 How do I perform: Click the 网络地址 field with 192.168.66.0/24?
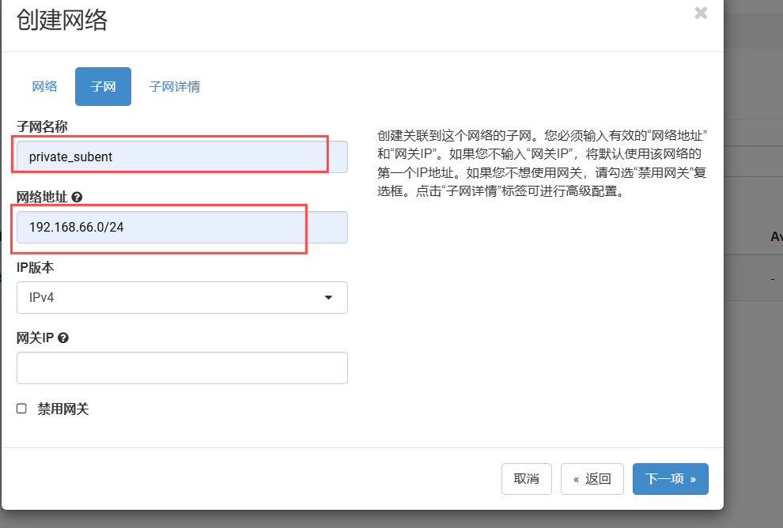[x=182, y=228]
